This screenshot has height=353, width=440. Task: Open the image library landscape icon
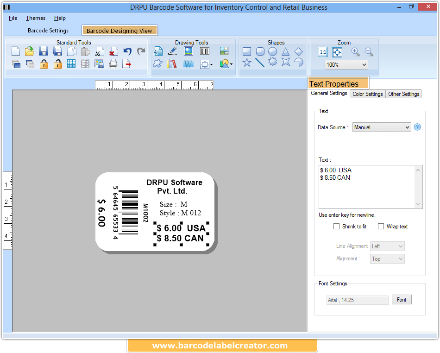point(224,51)
